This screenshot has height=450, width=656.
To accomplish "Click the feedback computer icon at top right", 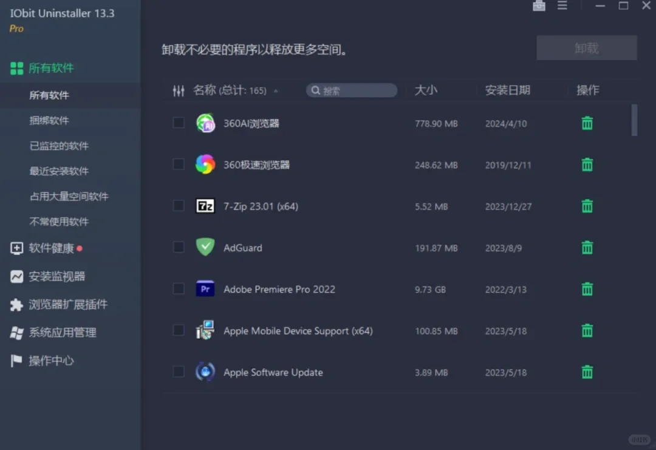I will coord(538,6).
